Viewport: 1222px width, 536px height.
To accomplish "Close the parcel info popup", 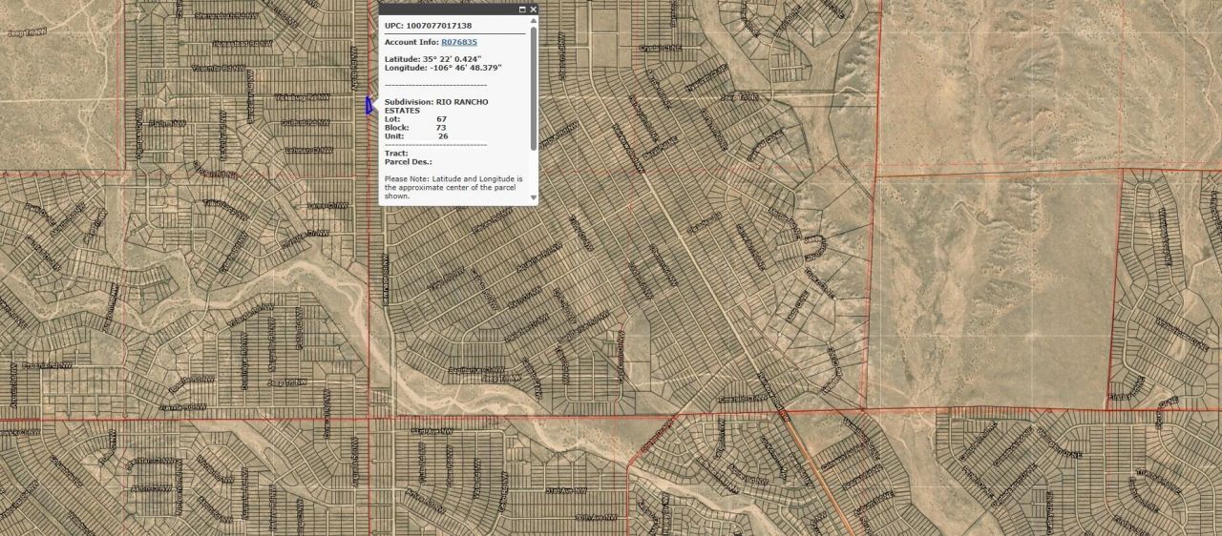I will [x=533, y=10].
